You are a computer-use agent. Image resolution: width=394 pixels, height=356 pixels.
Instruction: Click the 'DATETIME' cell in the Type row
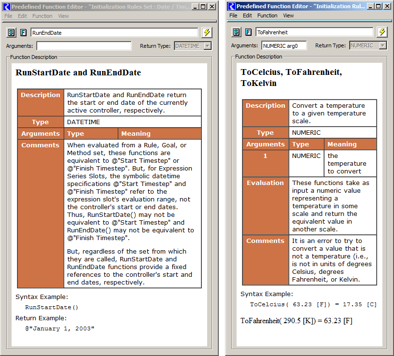(x=133, y=122)
